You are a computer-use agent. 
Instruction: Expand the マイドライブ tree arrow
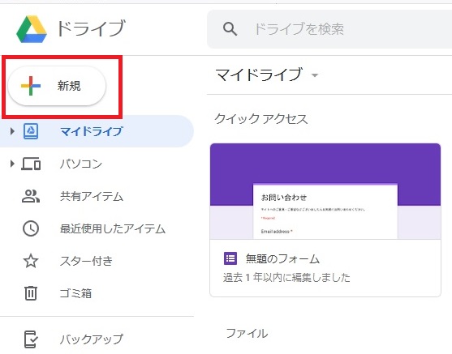(12, 131)
